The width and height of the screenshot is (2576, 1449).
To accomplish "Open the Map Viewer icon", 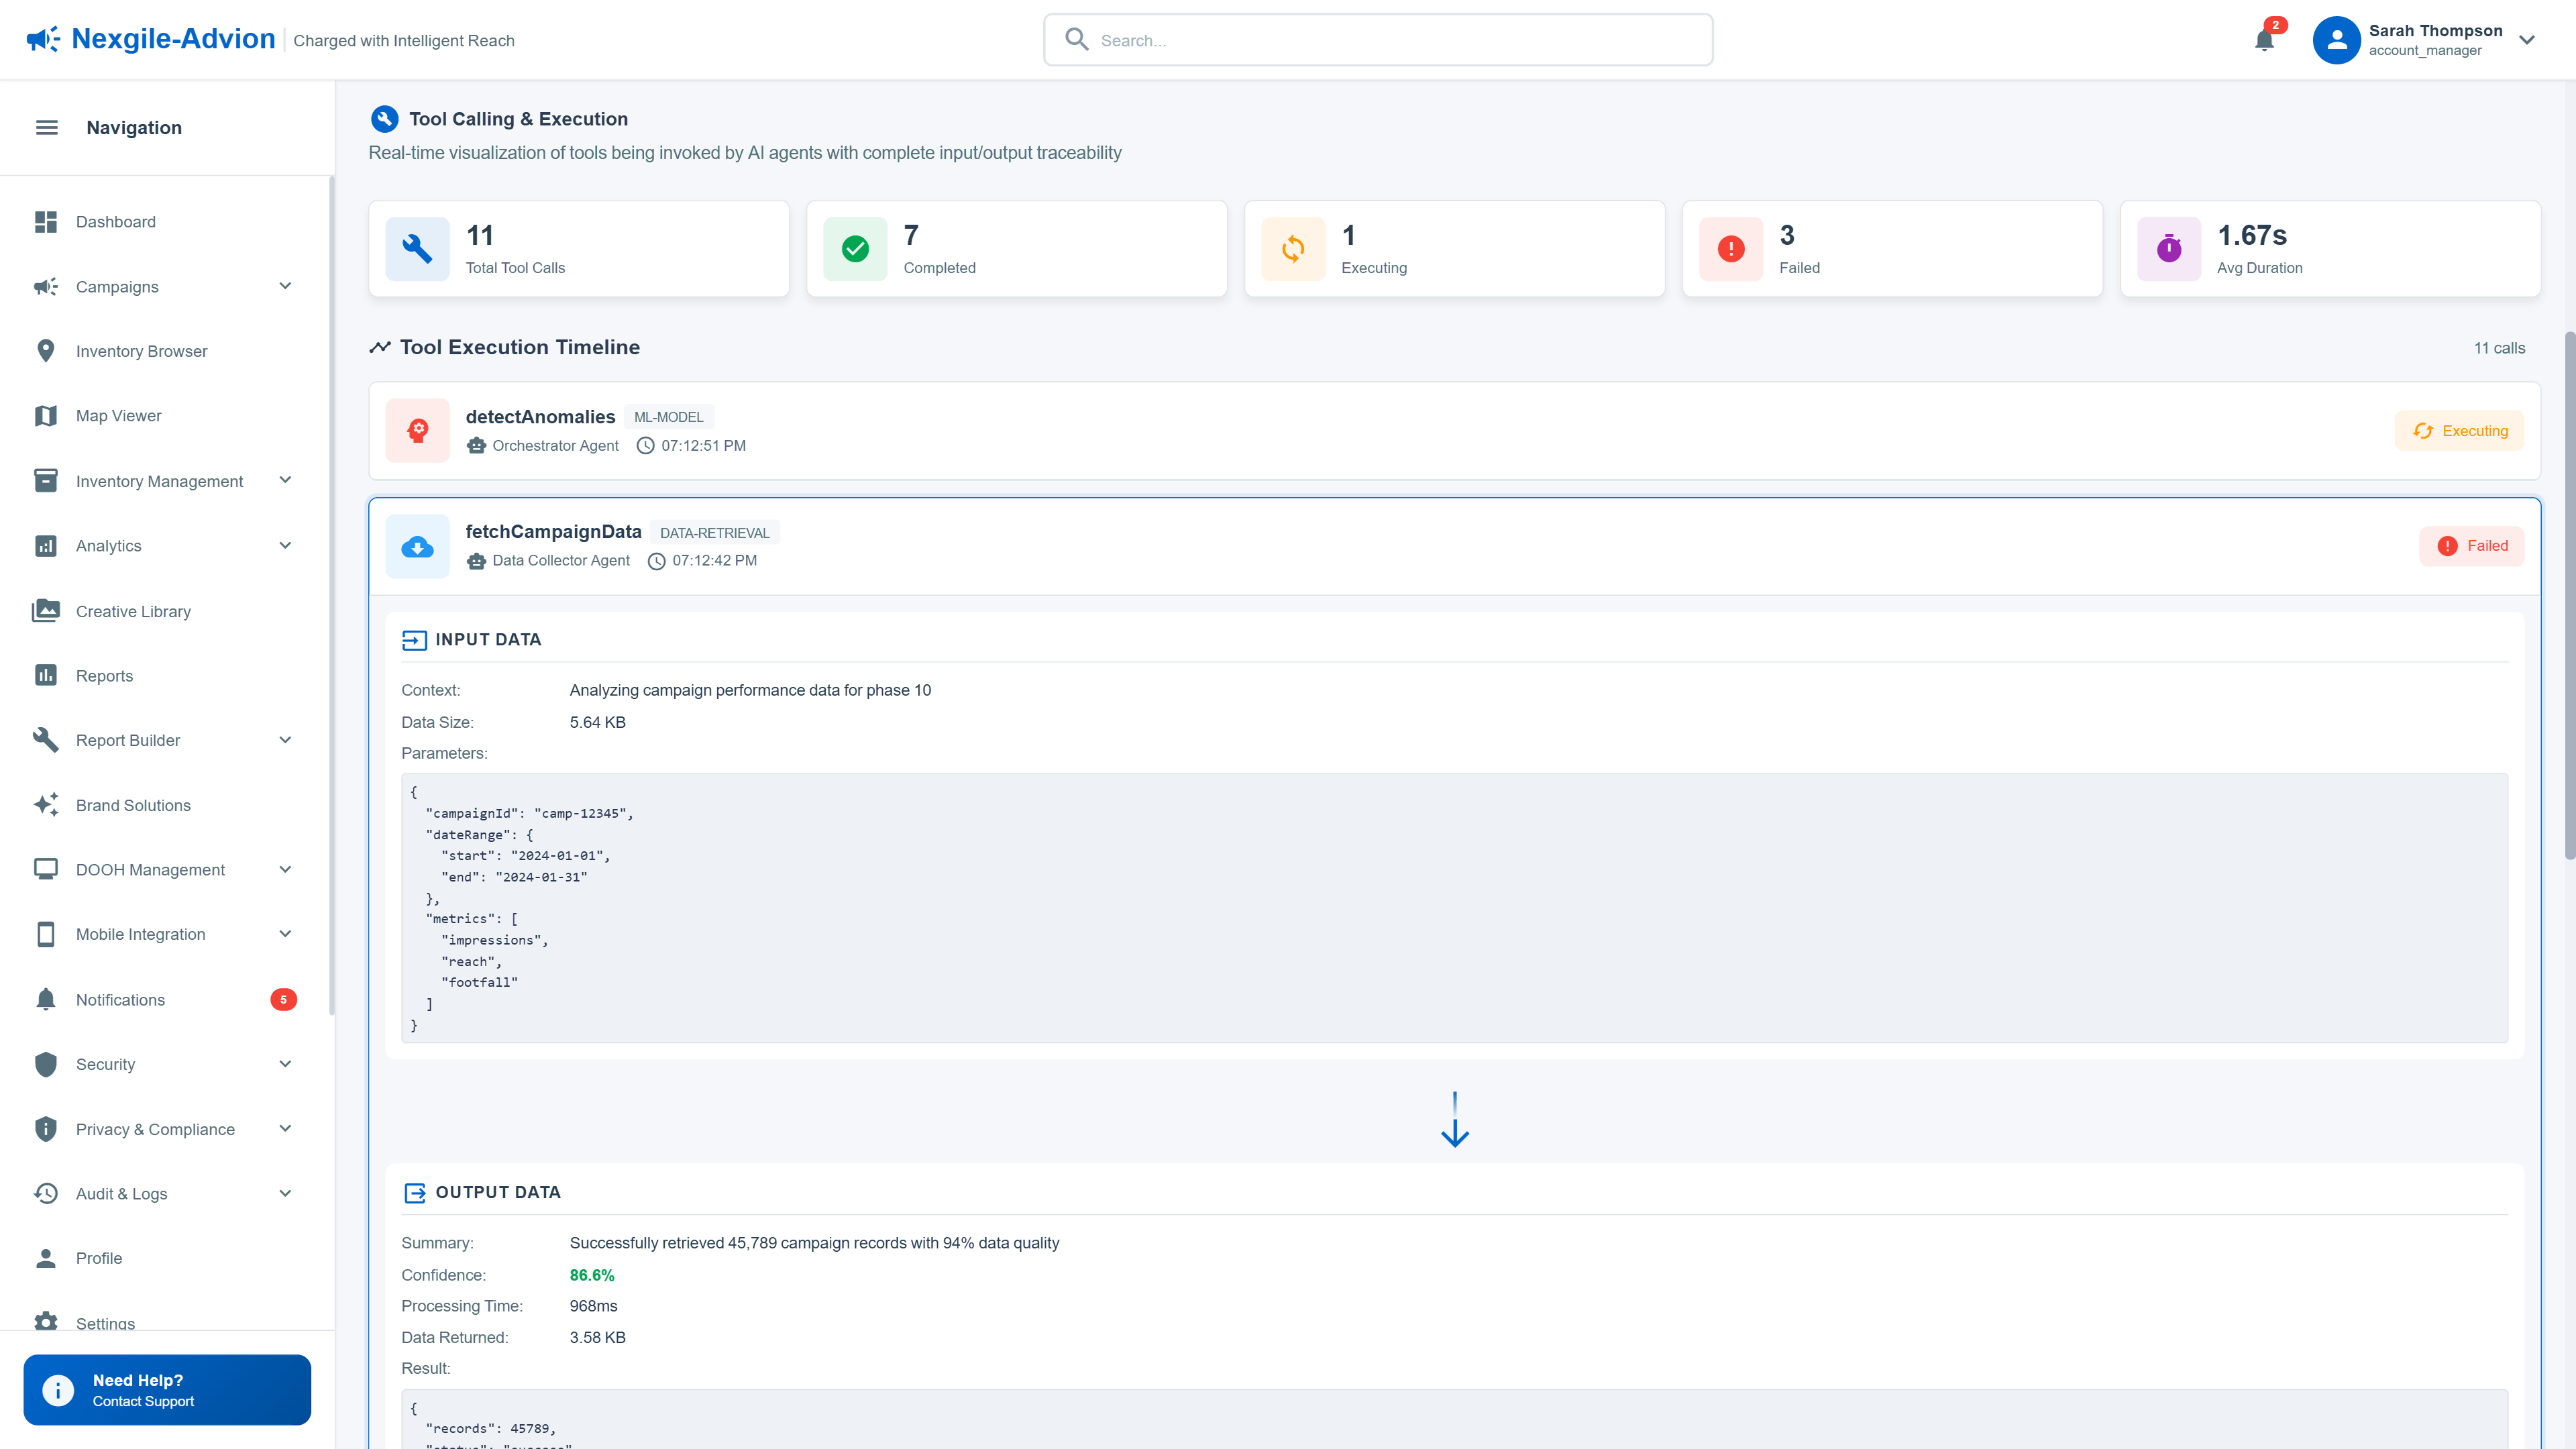I will pyautogui.click(x=46, y=415).
